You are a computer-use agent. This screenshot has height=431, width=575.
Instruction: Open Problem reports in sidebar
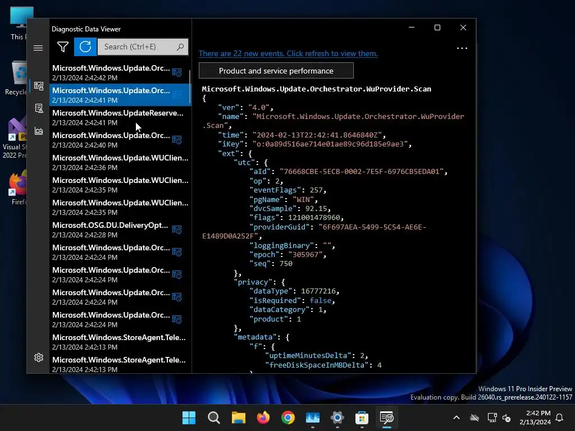point(39,108)
